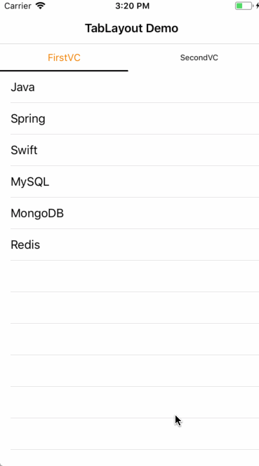Tap the Carrier label in status bar
Viewport: 259px width, 466px height.
18,6
